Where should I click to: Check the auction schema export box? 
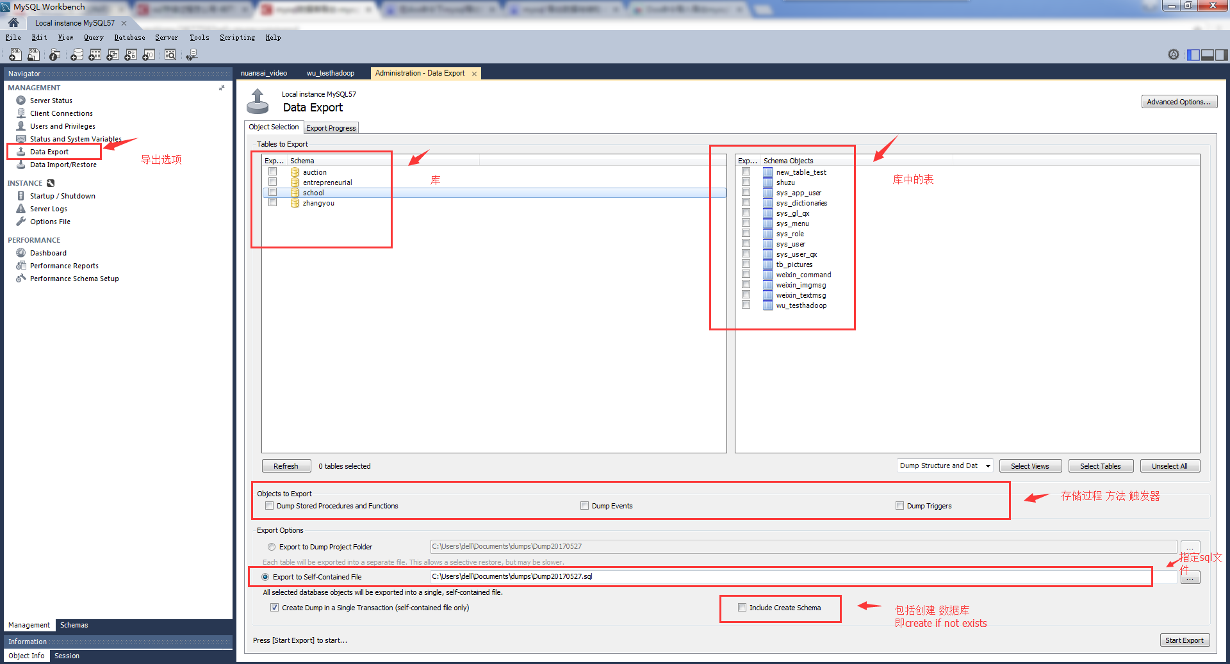click(x=273, y=172)
